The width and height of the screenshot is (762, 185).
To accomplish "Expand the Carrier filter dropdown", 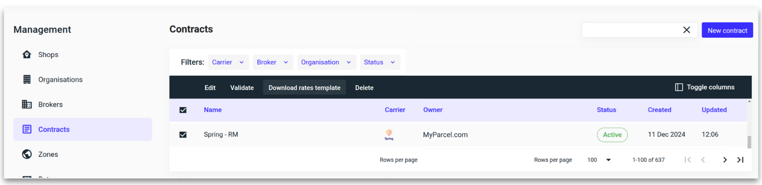I will [228, 62].
